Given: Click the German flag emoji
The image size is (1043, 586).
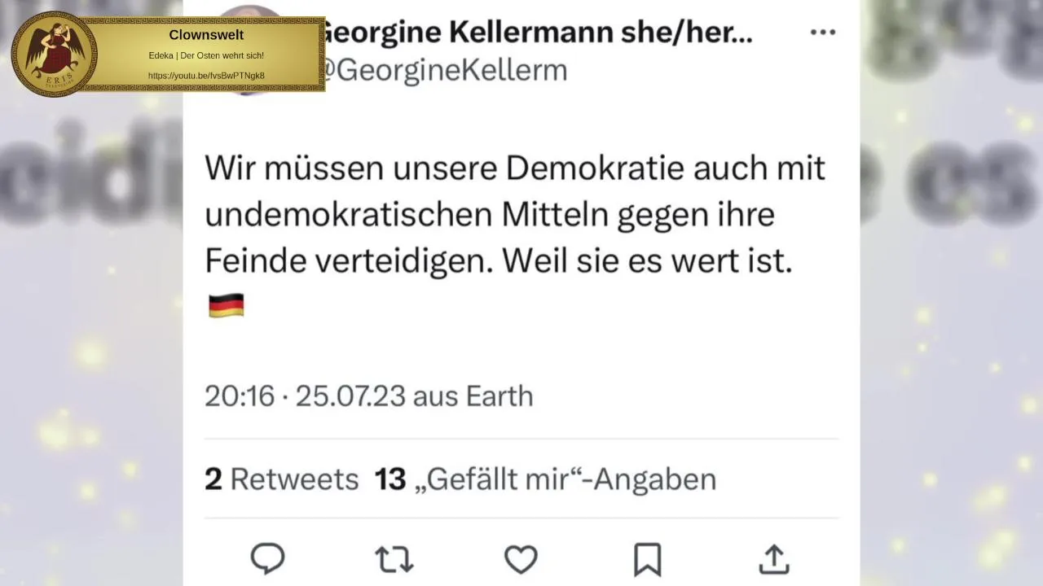Looking at the screenshot, I should pyautogui.click(x=226, y=306).
